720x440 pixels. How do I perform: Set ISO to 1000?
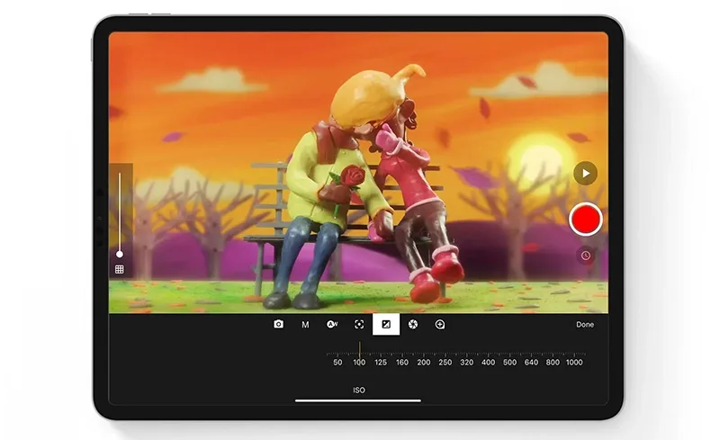point(574,363)
